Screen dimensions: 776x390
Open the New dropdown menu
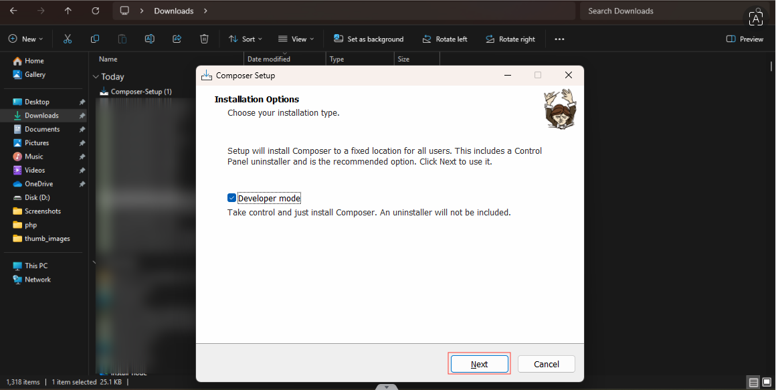(25, 39)
